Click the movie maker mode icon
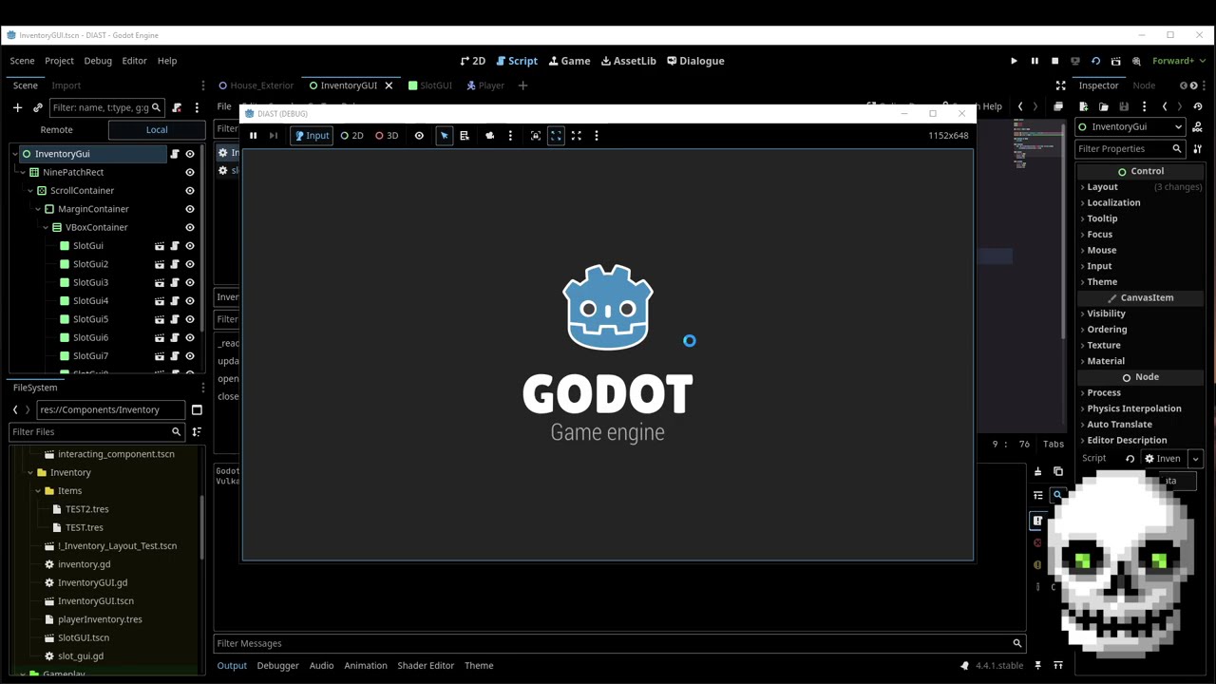This screenshot has height=684, width=1216. point(1136,61)
